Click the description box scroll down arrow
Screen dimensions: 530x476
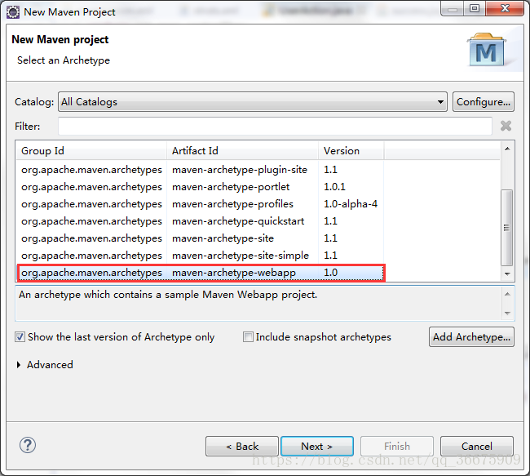pos(507,314)
